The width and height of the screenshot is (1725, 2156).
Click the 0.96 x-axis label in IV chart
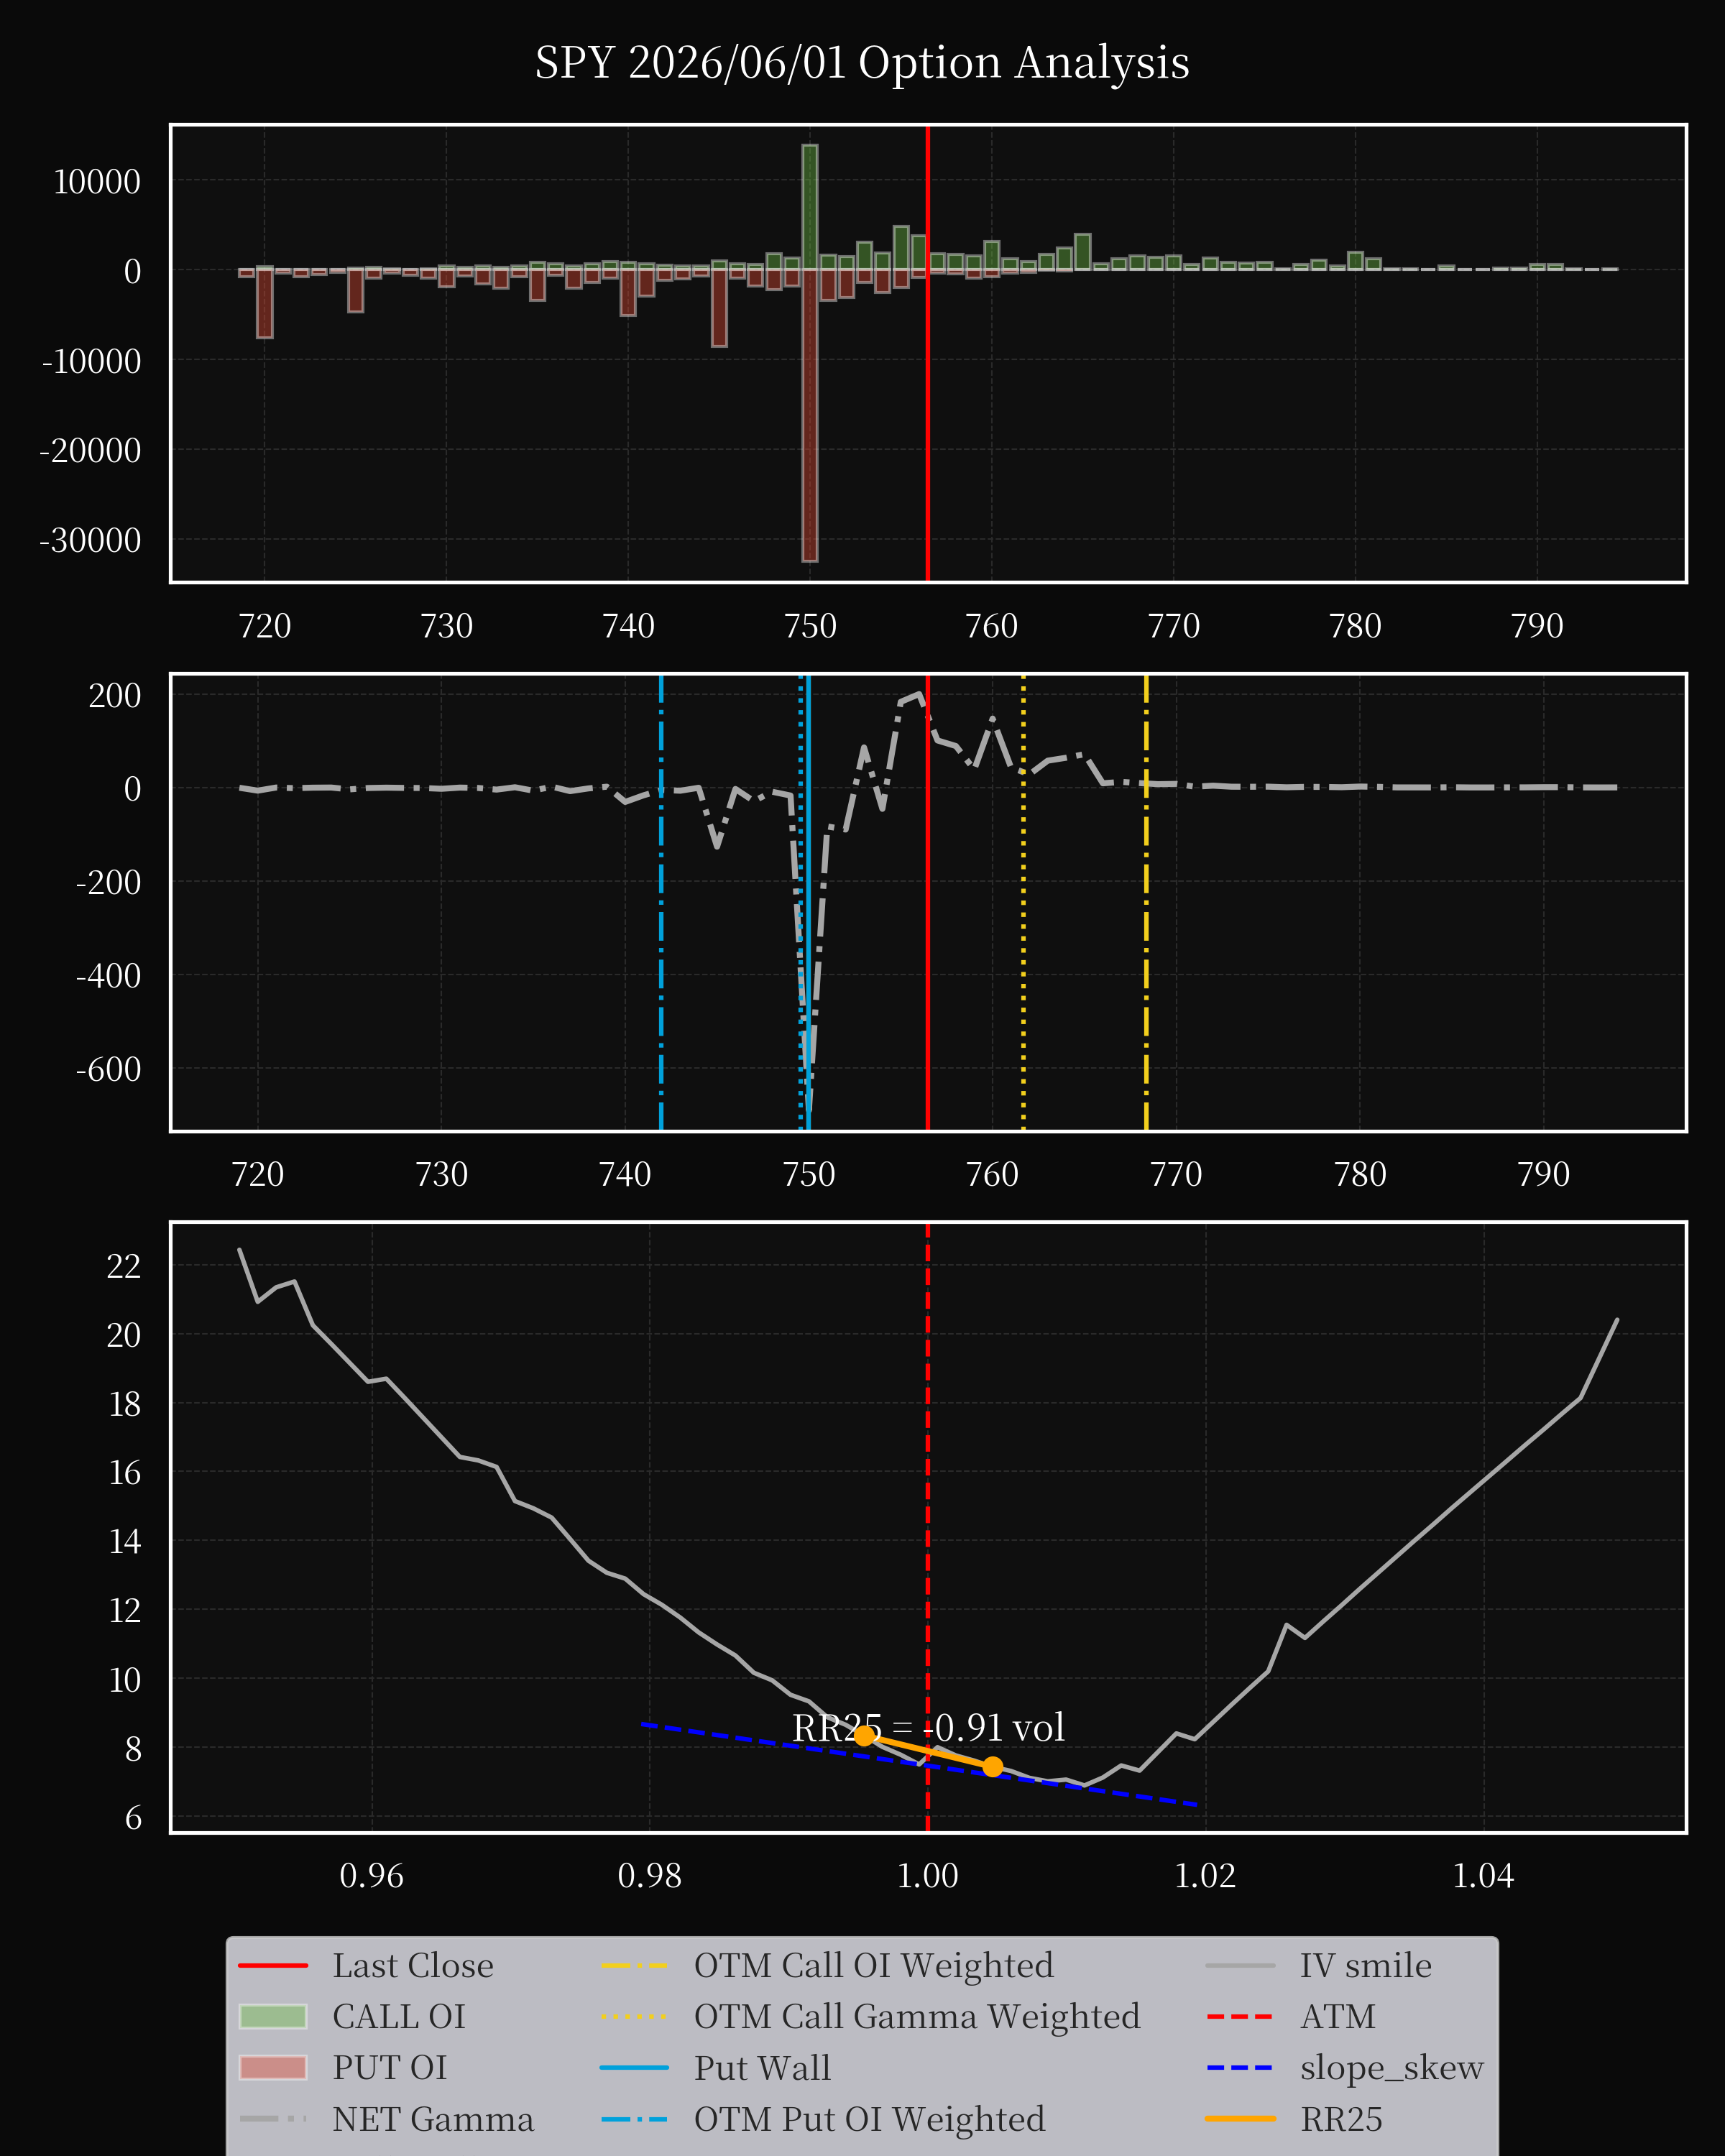(371, 1875)
